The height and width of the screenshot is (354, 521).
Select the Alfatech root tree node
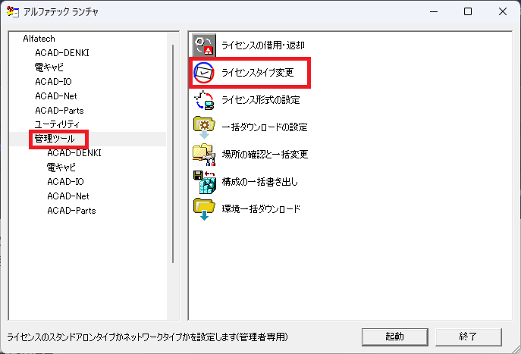click(x=39, y=39)
